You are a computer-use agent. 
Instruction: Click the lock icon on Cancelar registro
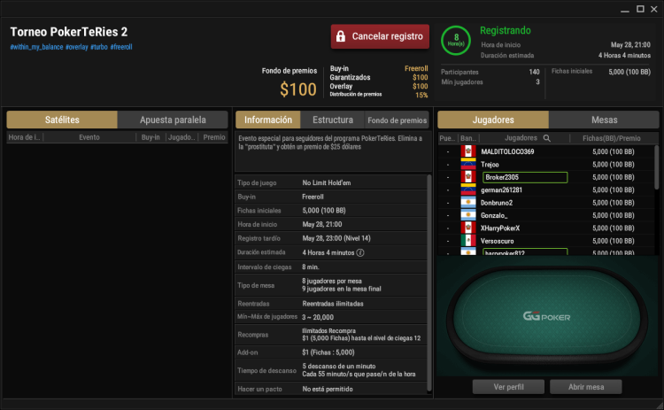(341, 36)
